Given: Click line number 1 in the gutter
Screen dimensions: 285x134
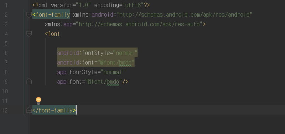Looking at the screenshot, I should [x=6, y=5].
